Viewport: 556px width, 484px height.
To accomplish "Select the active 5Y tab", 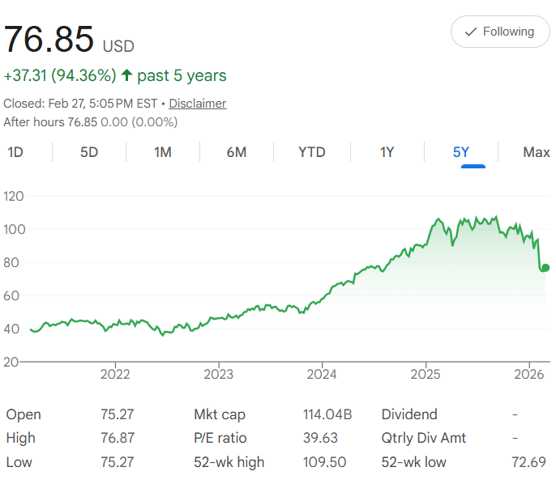I will [x=461, y=152].
